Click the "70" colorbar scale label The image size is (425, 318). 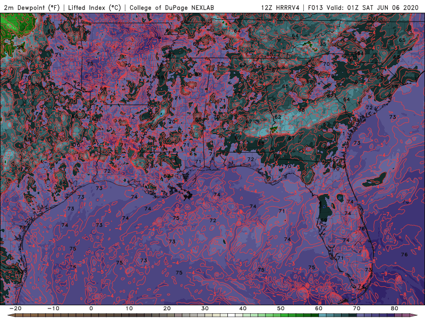point(356,308)
